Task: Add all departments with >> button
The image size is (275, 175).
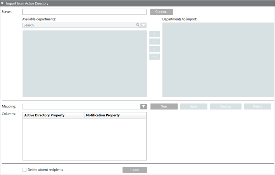Action: pyautogui.click(x=154, y=42)
